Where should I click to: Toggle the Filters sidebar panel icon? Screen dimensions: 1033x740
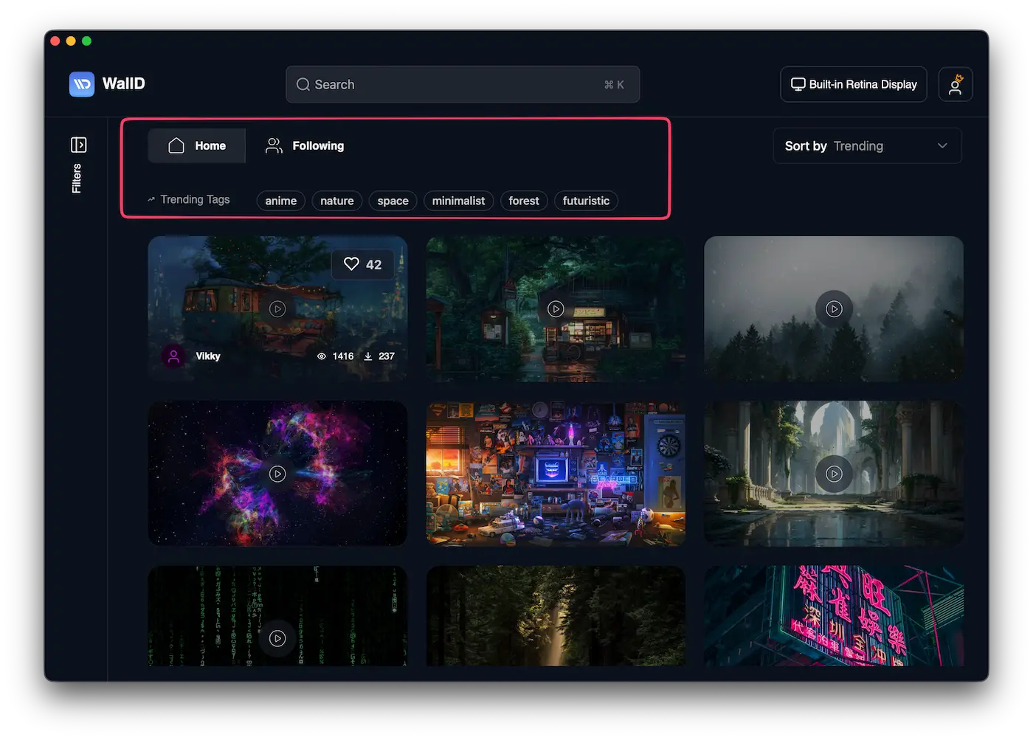78,145
